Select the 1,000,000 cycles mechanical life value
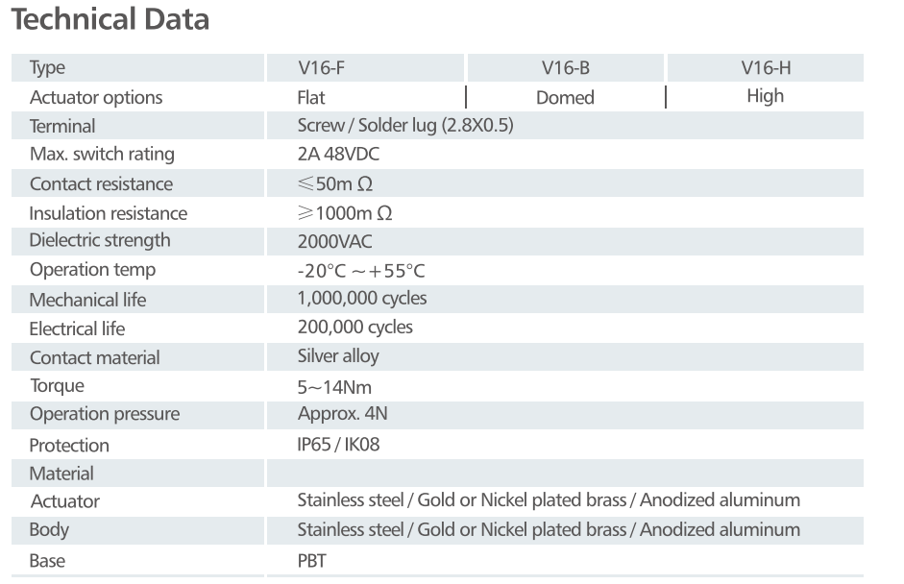This screenshot has height=584, width=904. click(x=362, y=299)
